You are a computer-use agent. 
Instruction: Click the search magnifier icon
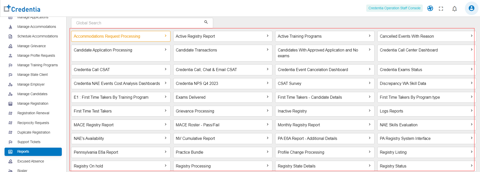pyautogui.click(x=206, y=22)
